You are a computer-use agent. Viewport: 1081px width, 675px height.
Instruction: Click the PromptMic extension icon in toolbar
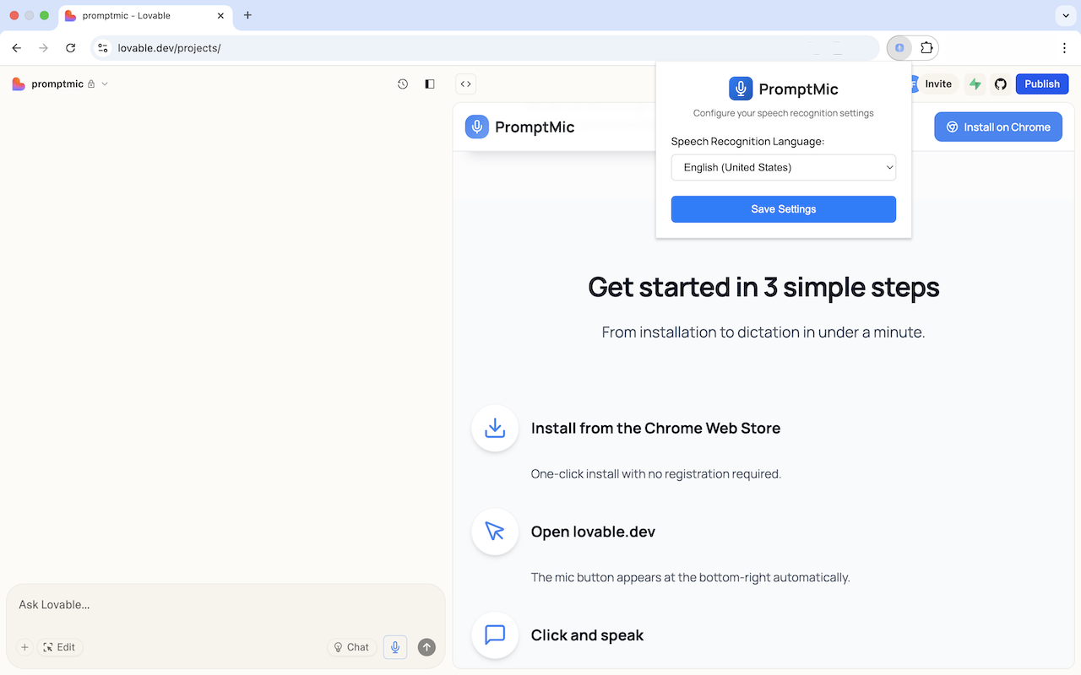pos(899,48)
